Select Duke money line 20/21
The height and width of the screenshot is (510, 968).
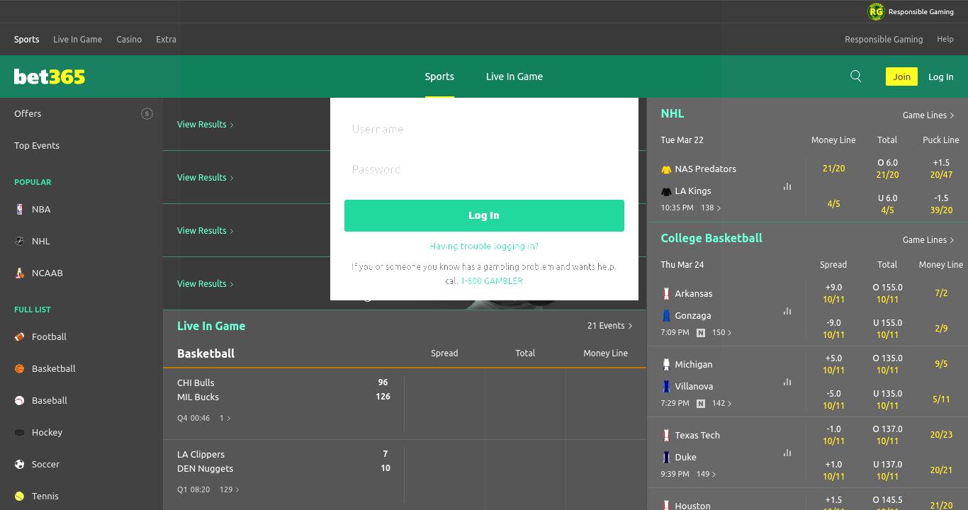click(x=941, y=470)
